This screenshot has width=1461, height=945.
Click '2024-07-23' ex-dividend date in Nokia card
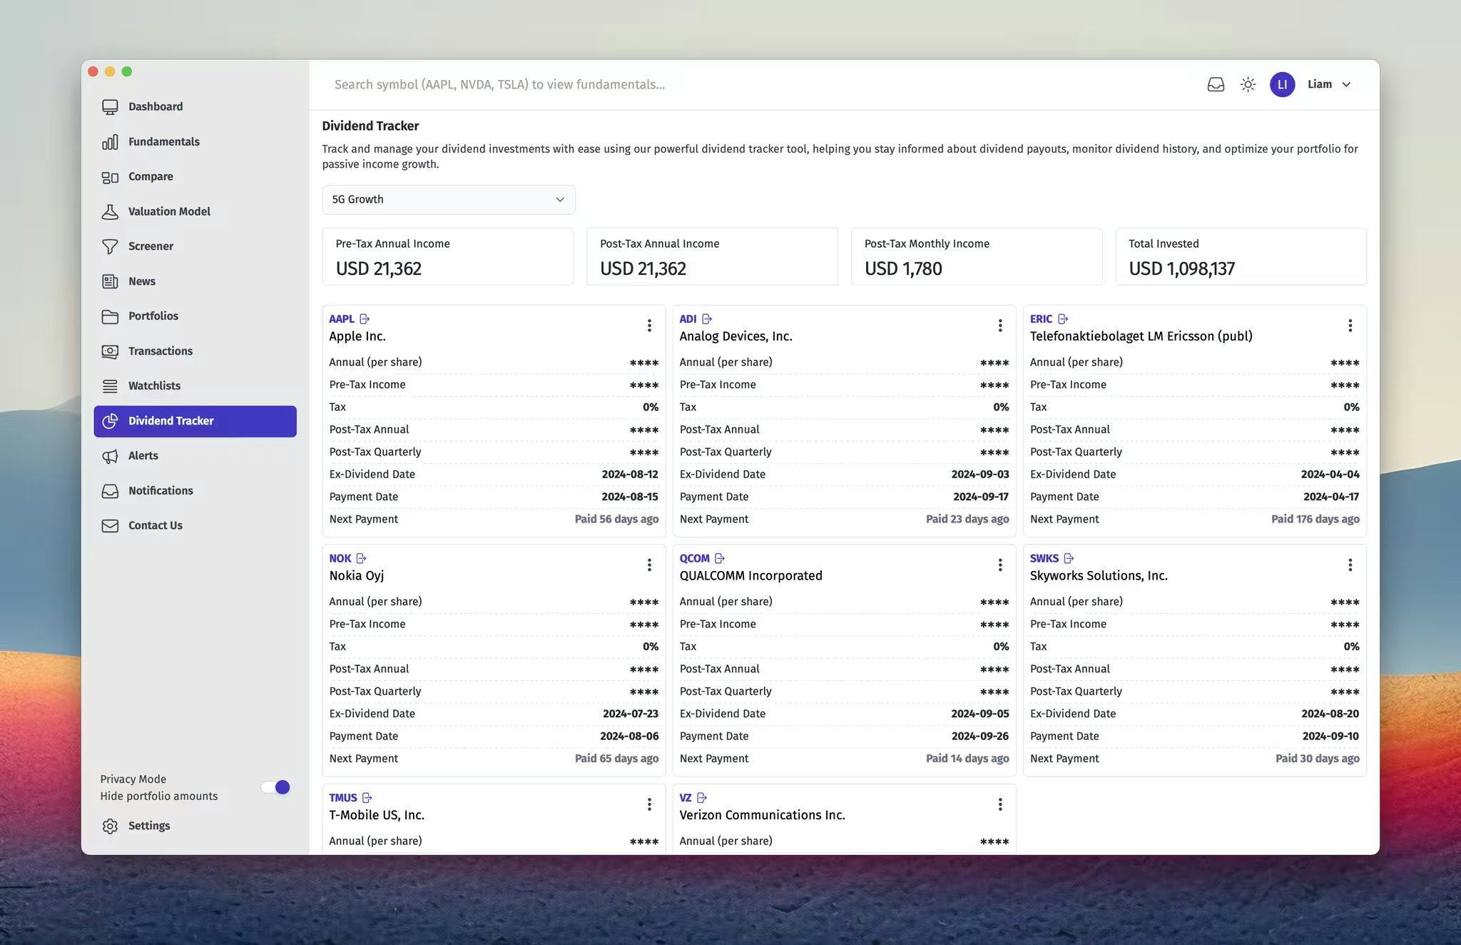(630, 714)
